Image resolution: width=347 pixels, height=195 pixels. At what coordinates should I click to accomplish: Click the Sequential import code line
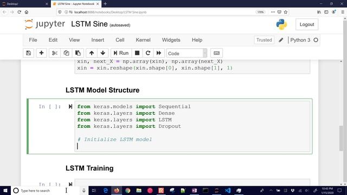[x=134, y=107]
